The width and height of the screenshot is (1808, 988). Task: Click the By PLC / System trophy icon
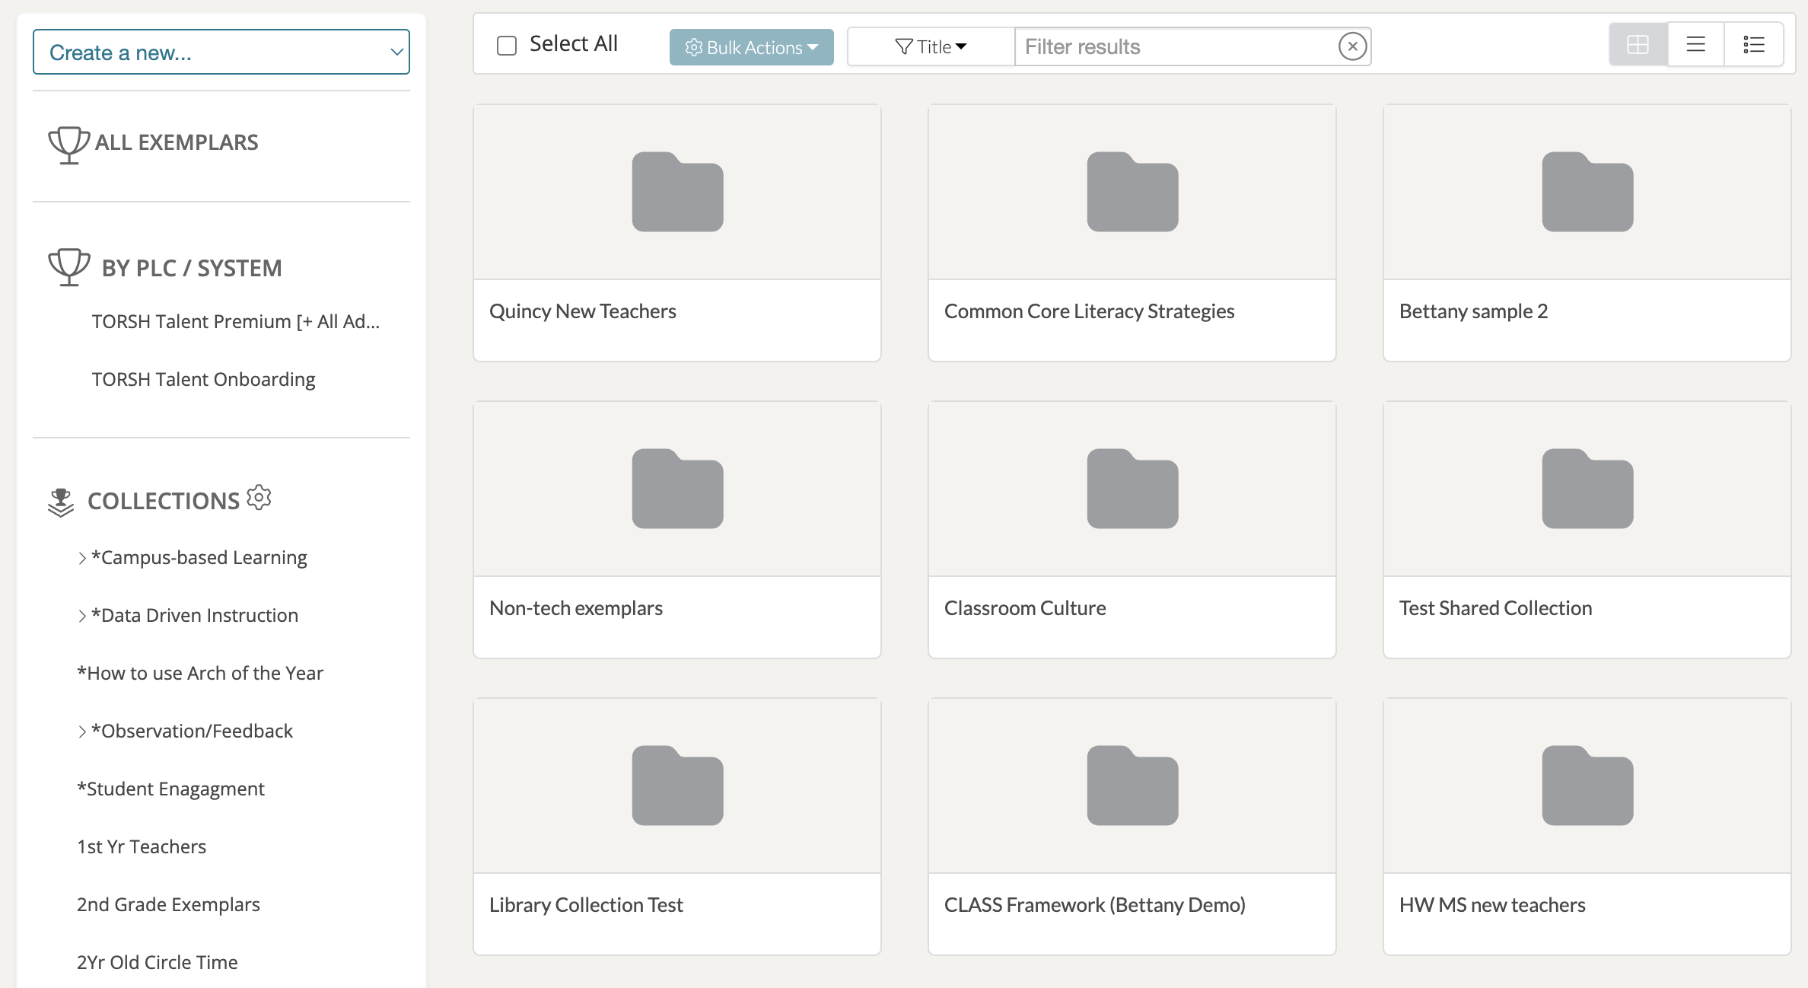68,267
